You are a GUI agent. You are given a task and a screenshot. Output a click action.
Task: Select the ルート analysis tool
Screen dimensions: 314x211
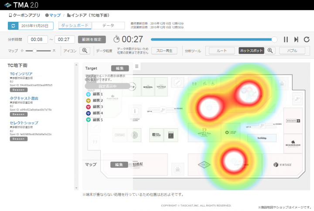[222, 51]
